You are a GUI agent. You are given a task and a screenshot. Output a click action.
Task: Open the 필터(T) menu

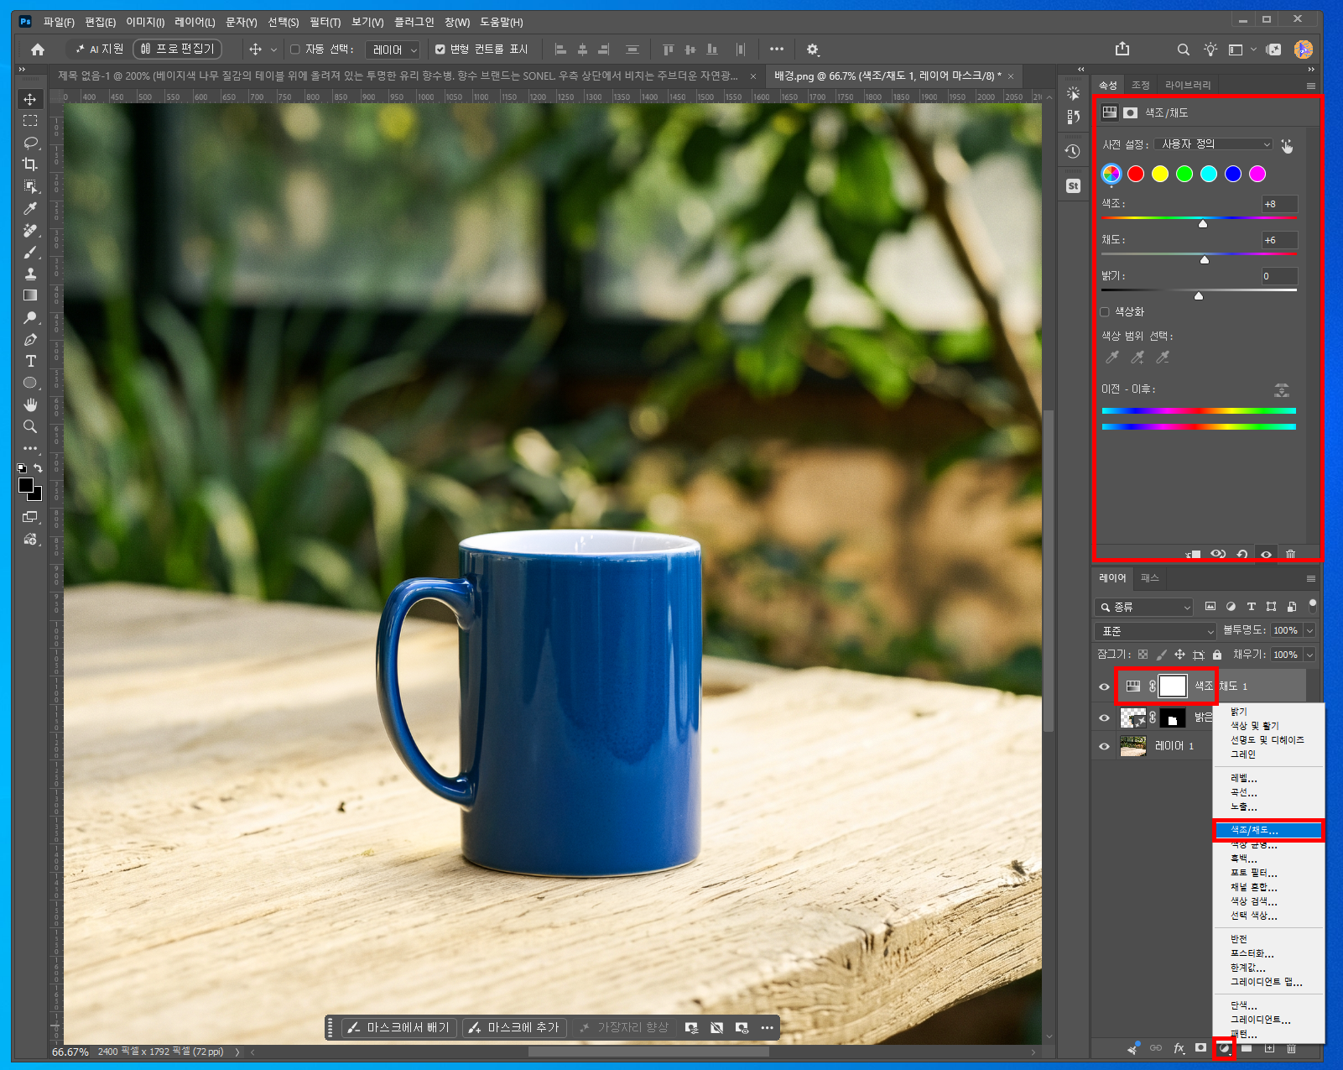click(325, 22)
